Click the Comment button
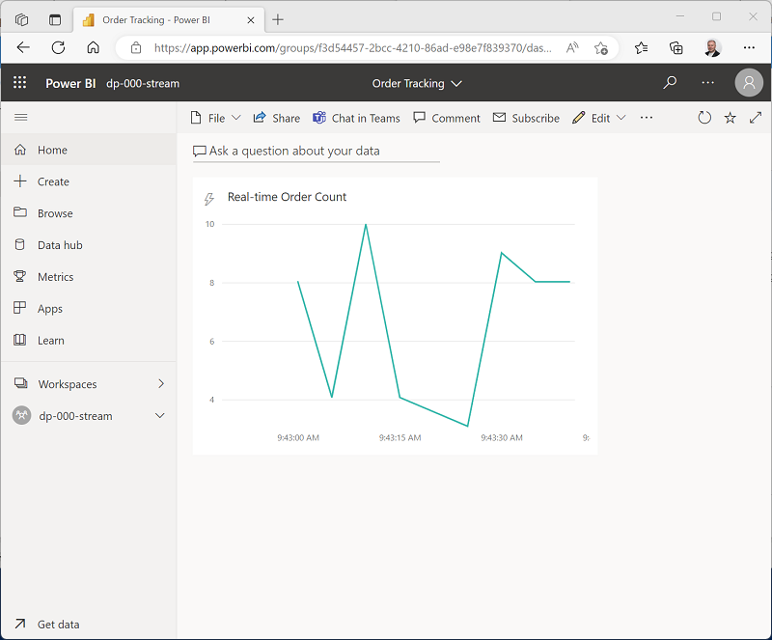Image resolution: width=772 pixels, height=640 pixels. 447,118
